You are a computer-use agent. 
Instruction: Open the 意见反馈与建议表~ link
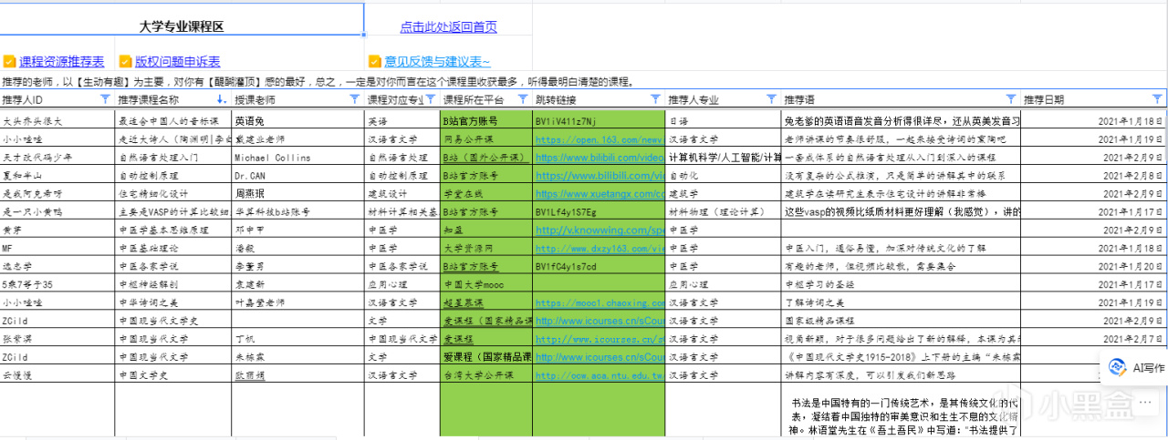click(x=437, y=62)
